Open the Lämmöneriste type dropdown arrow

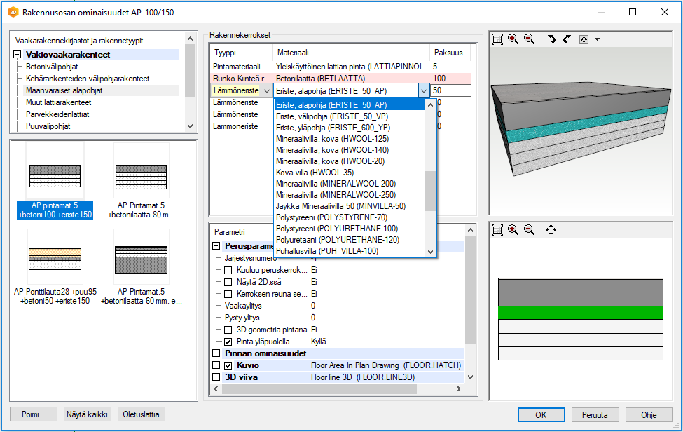[x=266, y=91]
